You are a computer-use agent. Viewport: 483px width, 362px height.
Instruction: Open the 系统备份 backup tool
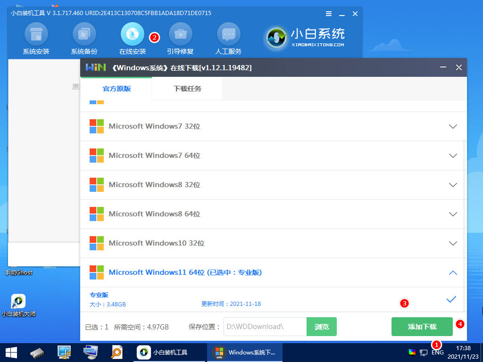click(84, 39)
